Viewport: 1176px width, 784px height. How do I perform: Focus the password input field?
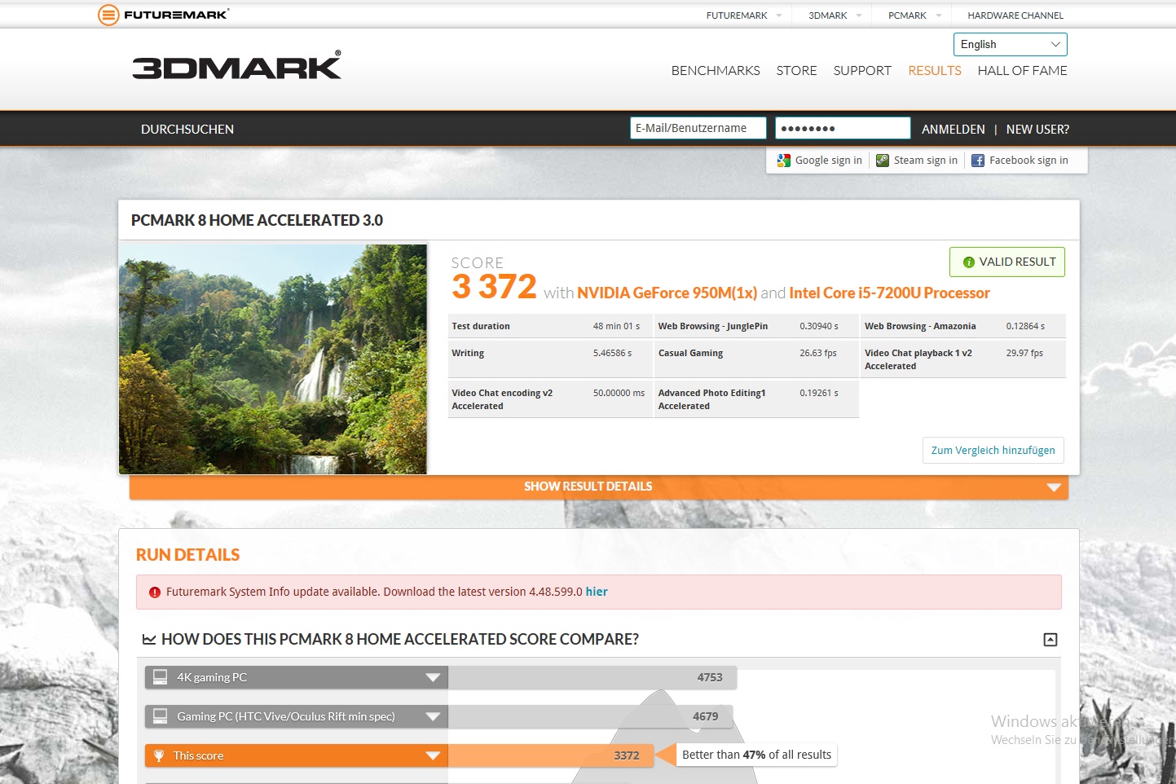point(843,128)
